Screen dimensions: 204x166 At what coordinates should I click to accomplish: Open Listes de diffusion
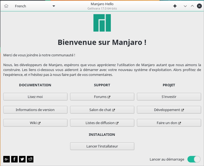[102, 123]
